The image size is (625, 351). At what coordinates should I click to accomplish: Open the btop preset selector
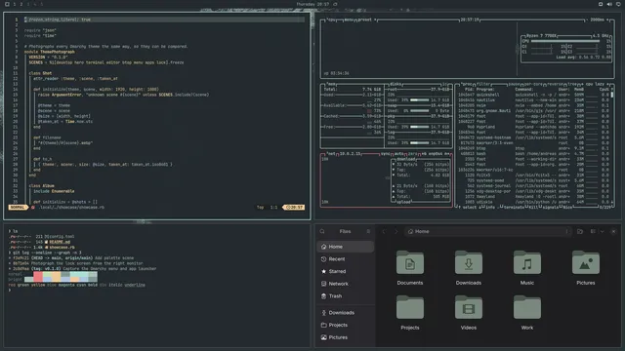(364, 19)
